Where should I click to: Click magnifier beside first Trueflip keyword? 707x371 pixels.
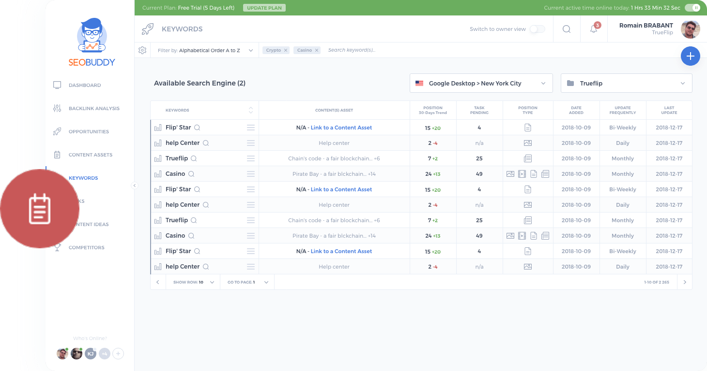coord(194,158)
